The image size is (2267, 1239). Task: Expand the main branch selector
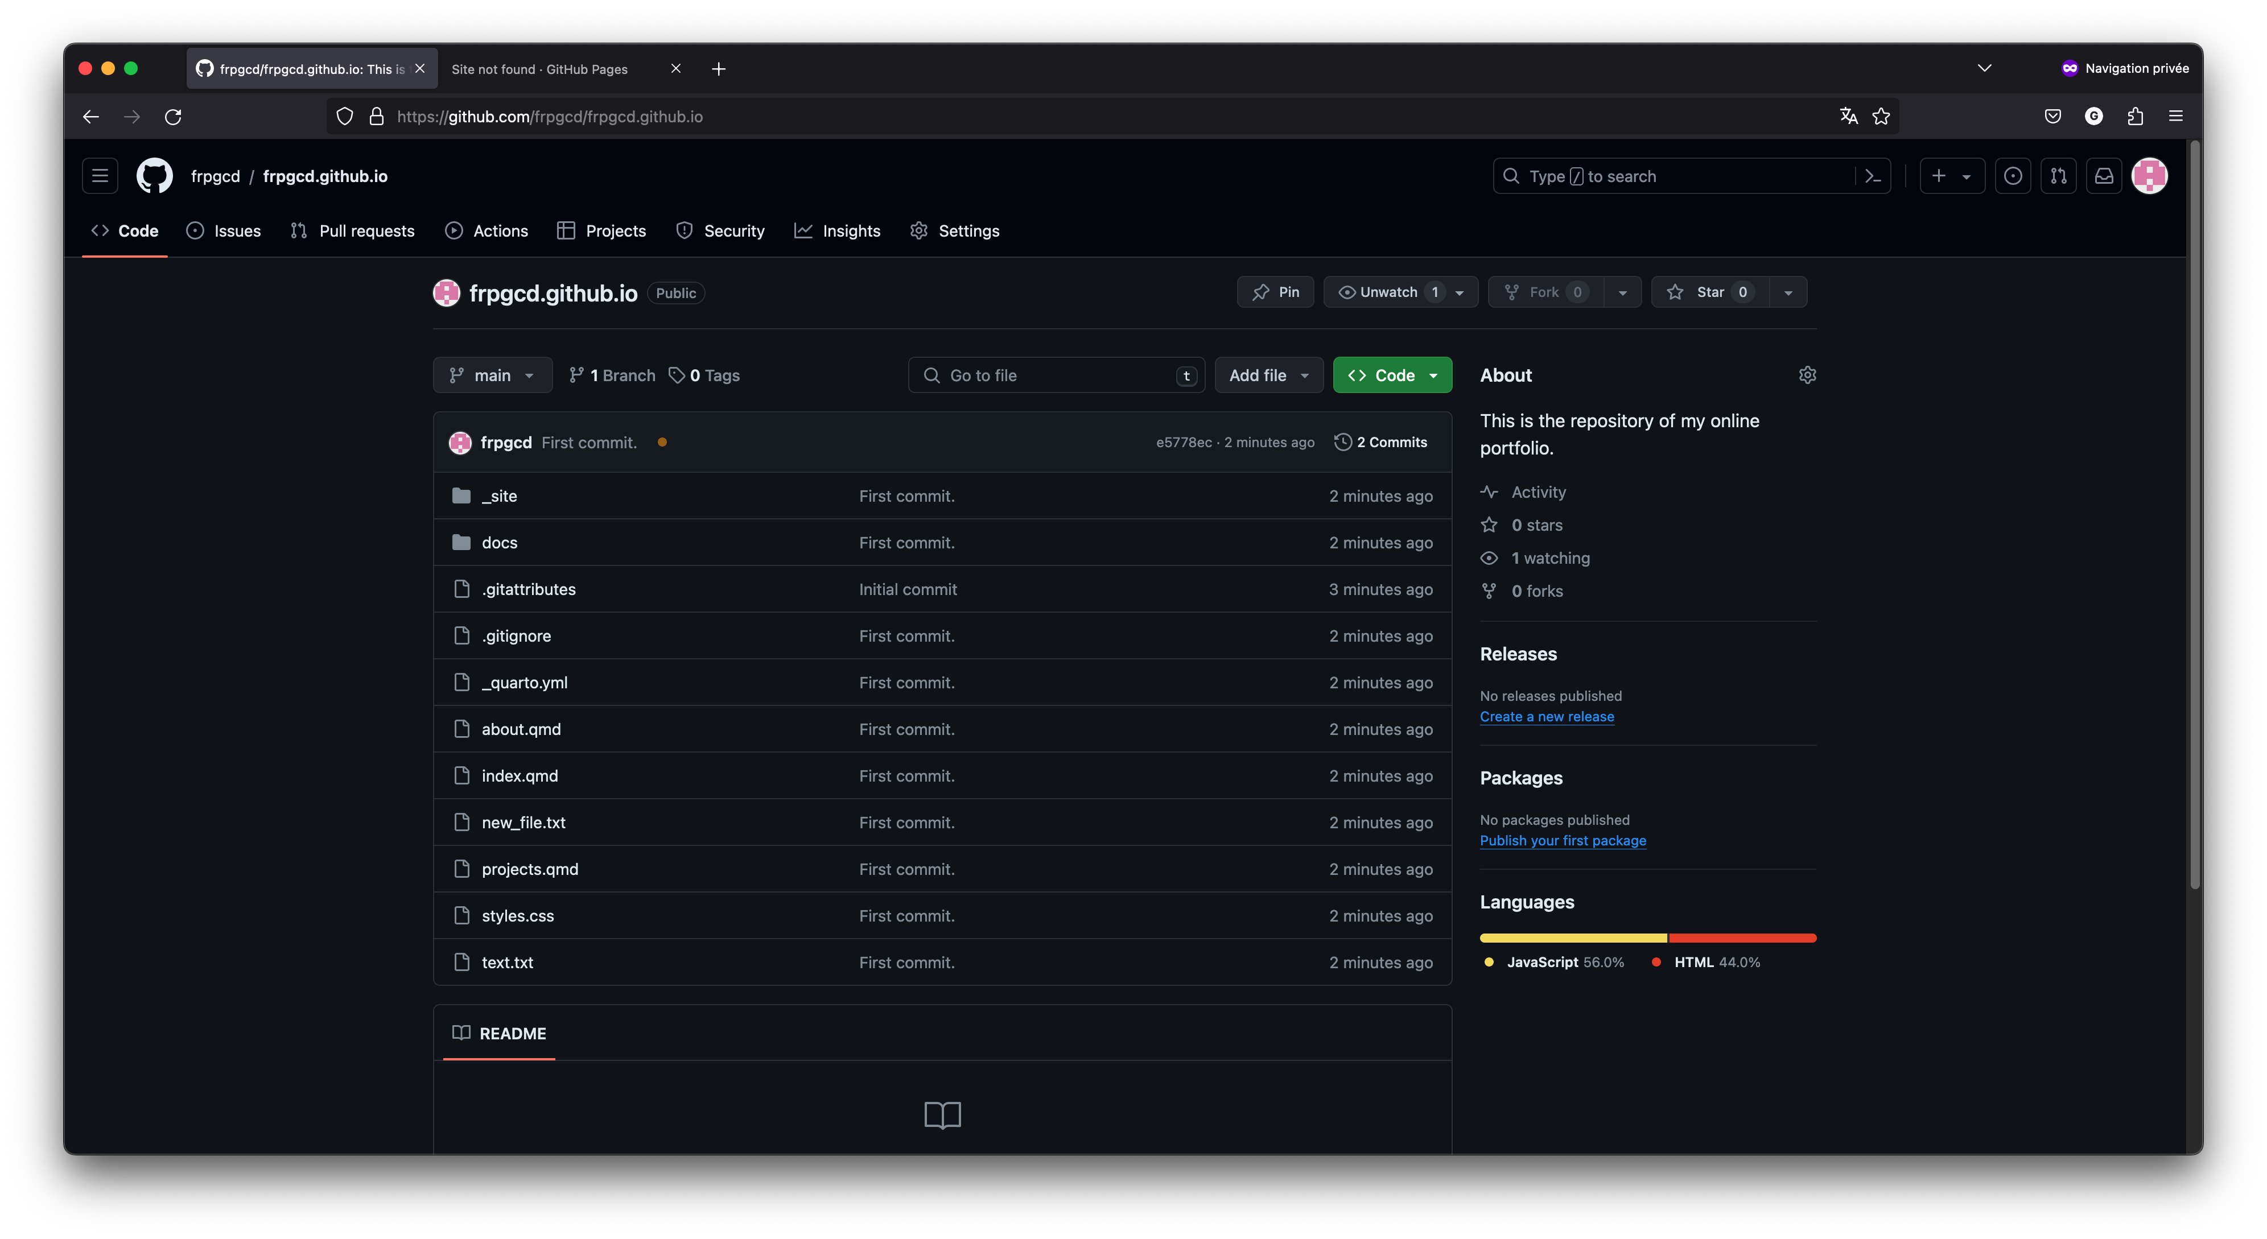point(492,375)
